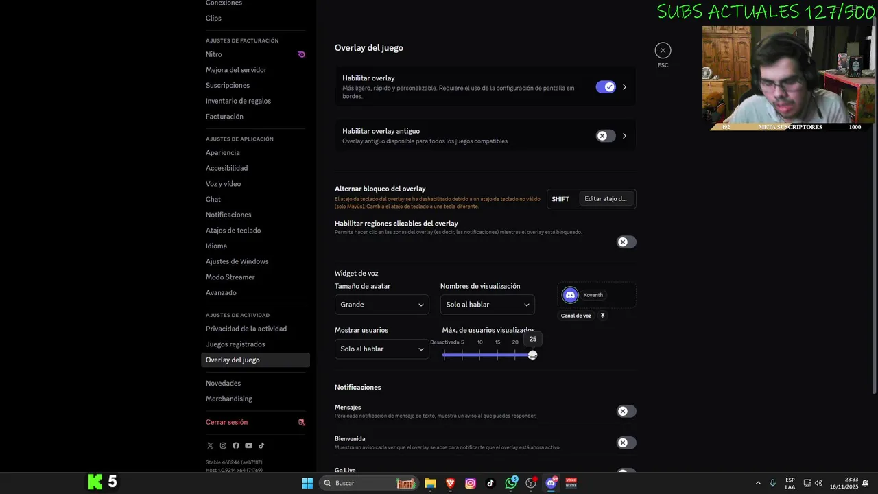Launch Brave browser from the taskbar

(x=451, y=483)
